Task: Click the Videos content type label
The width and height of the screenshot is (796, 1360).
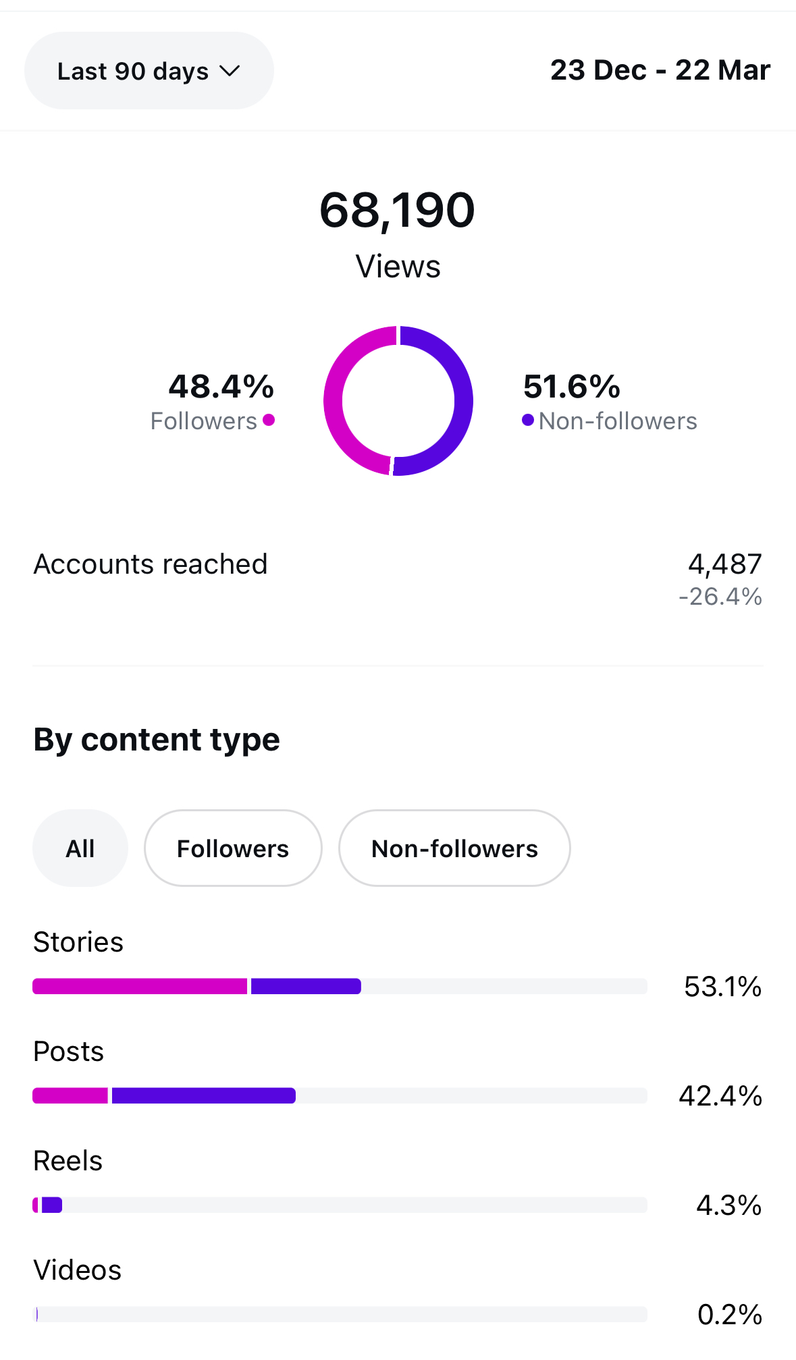Action: tap(78, 1270)
